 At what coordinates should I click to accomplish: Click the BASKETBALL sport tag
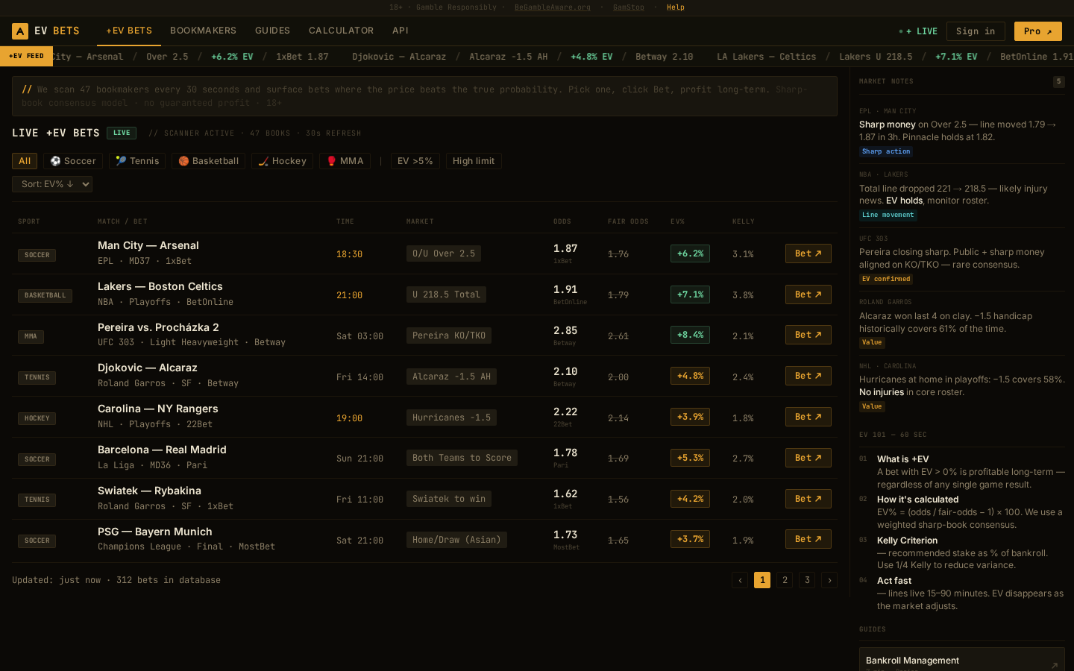(x=45, y=295)
